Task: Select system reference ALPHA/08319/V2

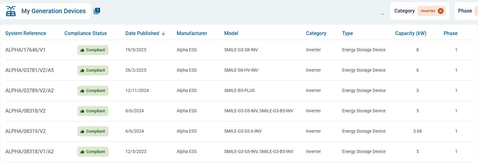Action: click(x=25, y=131)
